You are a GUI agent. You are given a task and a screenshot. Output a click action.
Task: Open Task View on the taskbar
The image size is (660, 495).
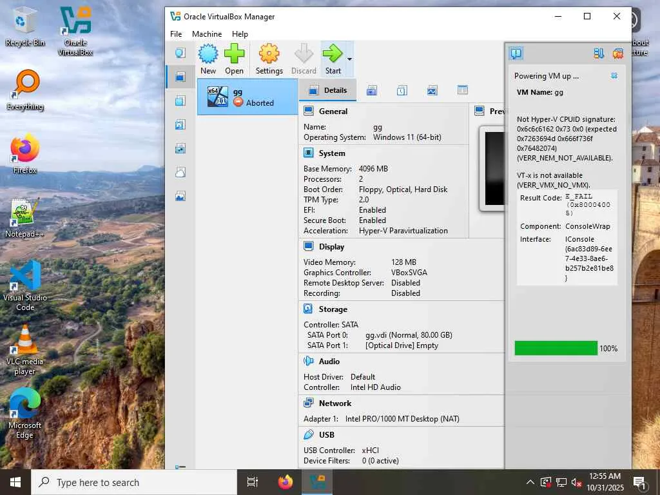click(x=252, y=482)
